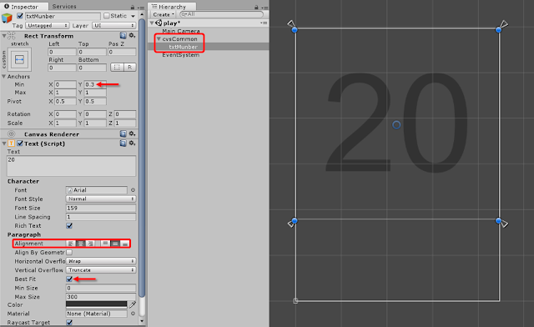Select the Inspector tab

[24, 7]
